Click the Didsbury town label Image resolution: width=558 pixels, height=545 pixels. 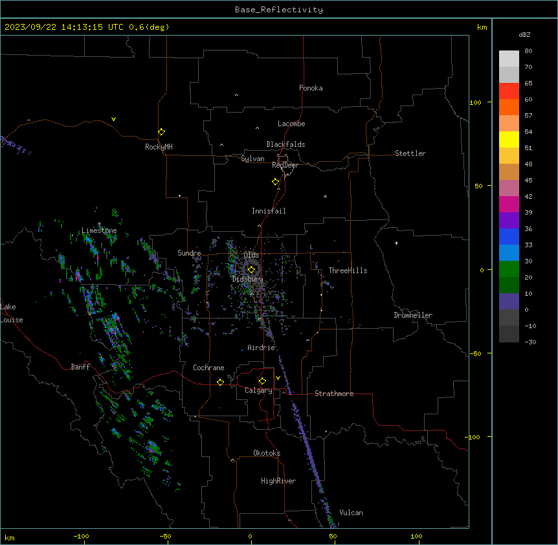click(248, 279)
